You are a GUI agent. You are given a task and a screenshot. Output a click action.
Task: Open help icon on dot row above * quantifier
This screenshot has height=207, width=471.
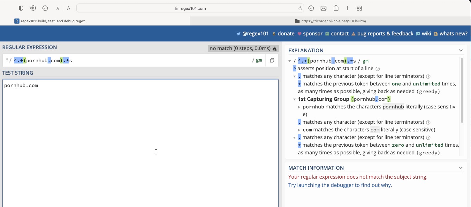coord(428,137)
